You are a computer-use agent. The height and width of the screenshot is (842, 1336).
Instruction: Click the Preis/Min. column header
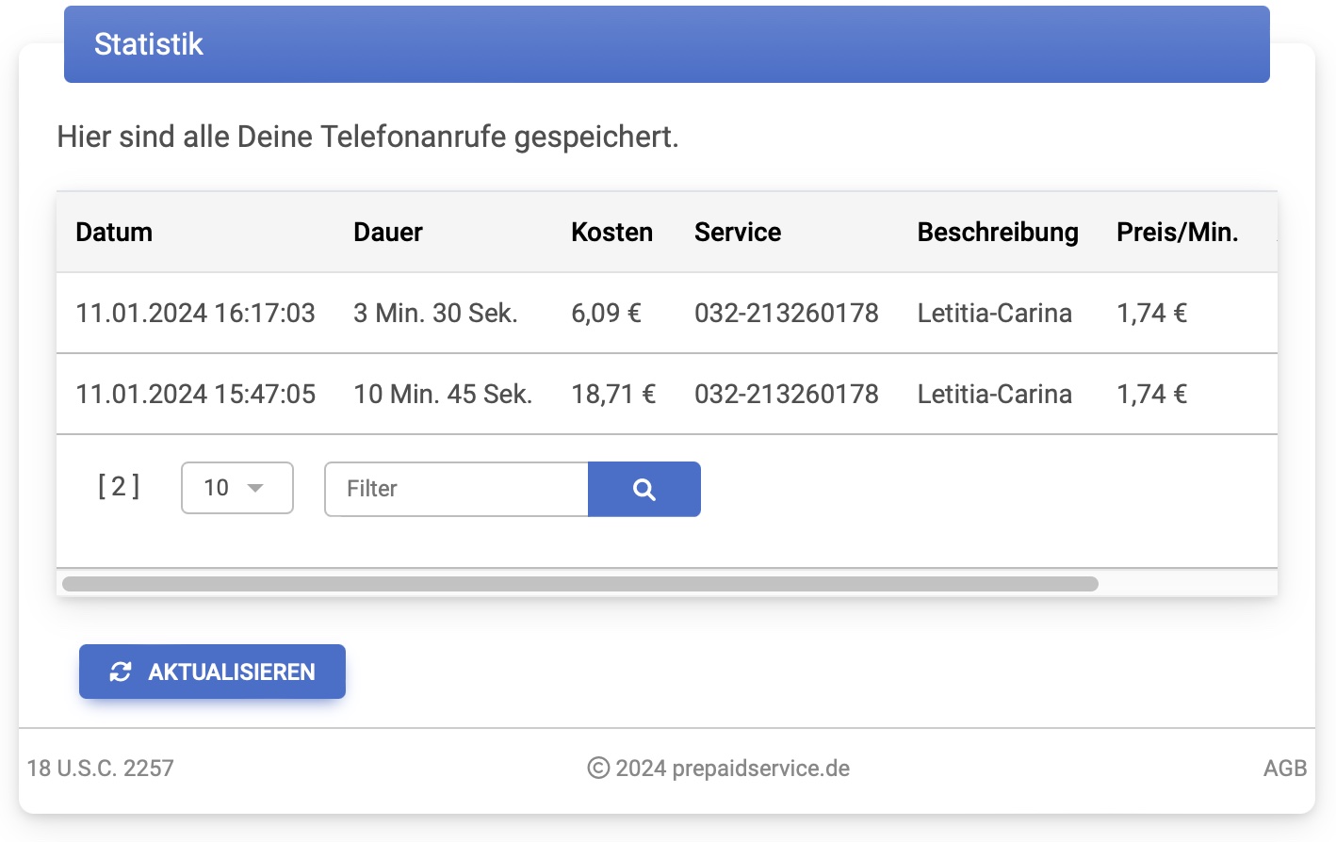pos(1177,233)
